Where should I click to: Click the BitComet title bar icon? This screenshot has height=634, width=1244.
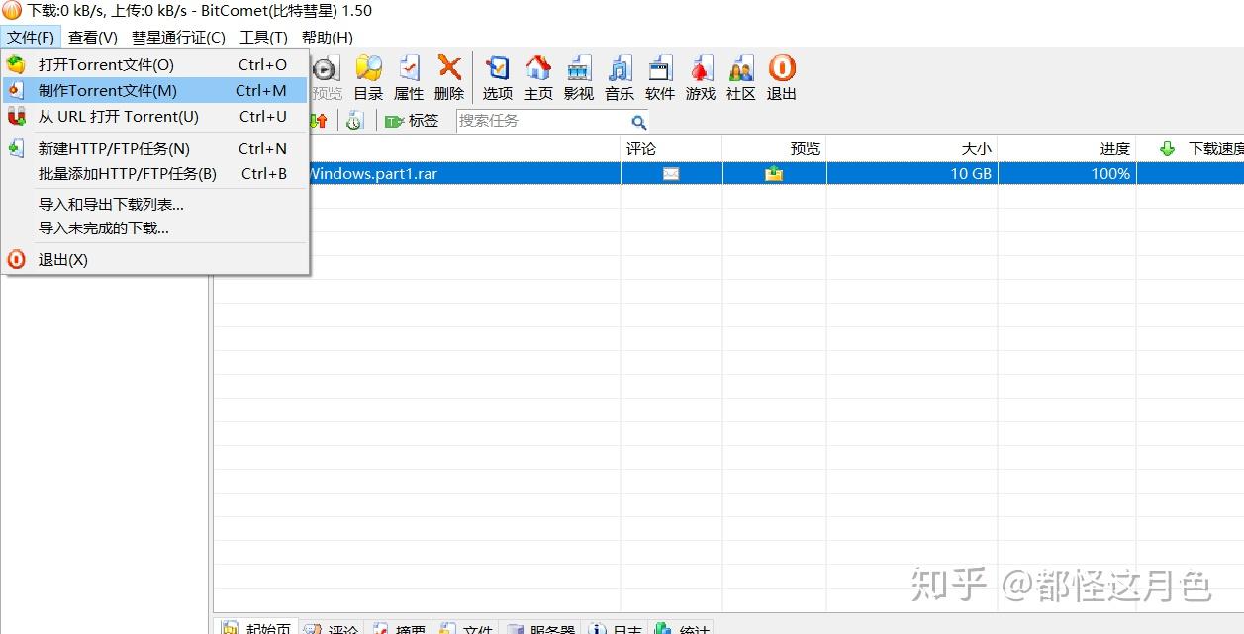pyautogui.click(x=11, y=11)
